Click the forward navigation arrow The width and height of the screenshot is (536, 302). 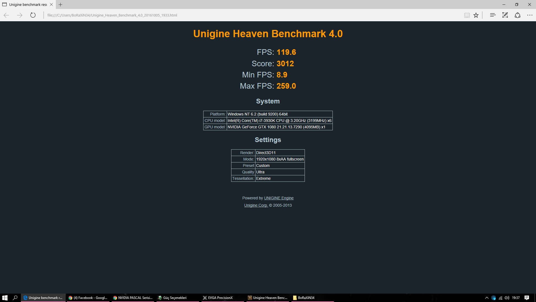click(20, 15)
